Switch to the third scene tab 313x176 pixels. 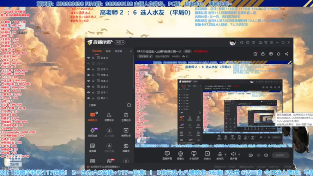click(x=119, y=51)
